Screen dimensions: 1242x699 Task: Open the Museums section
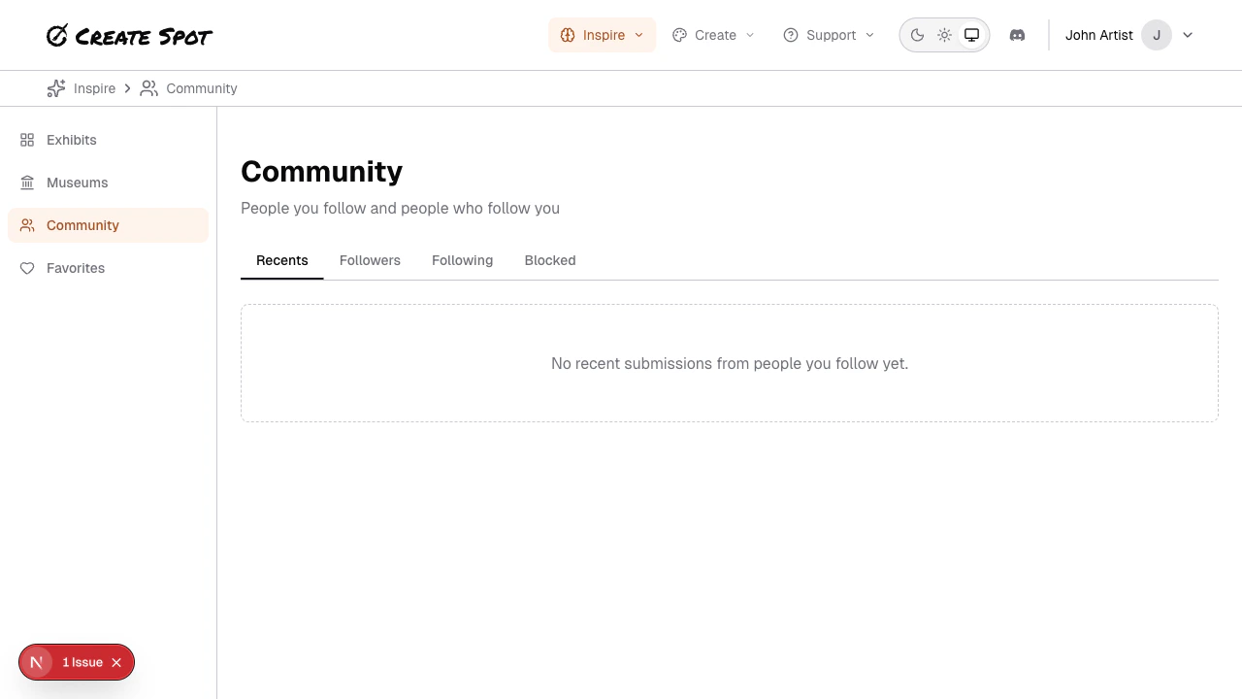[x=77, y=183]
